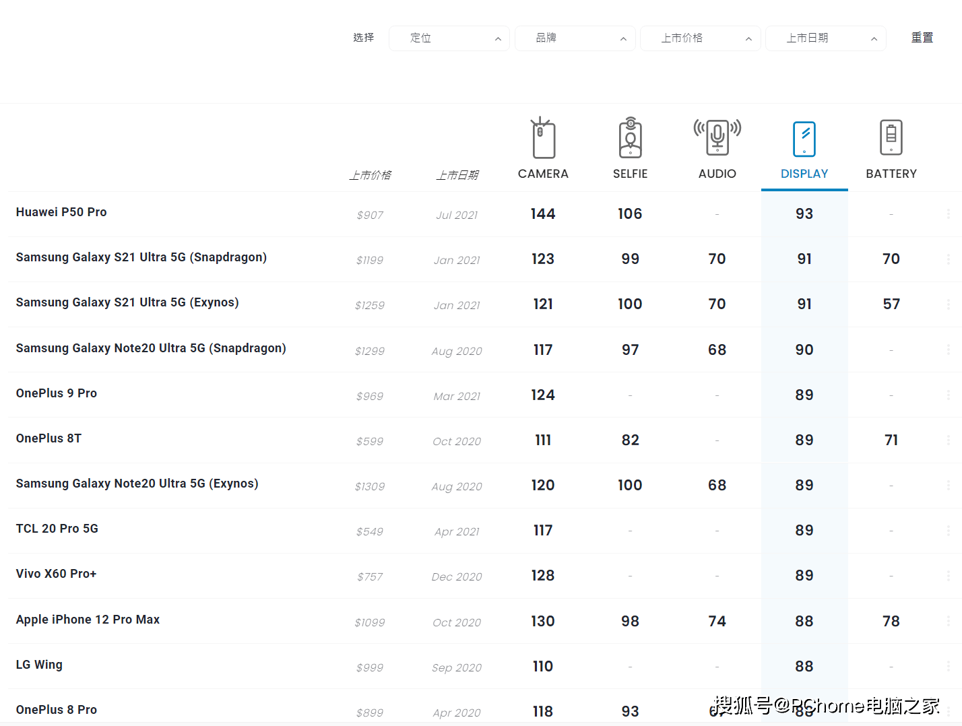
Task: Click the Audio microphone icon
Action: (x=717, y=138)
